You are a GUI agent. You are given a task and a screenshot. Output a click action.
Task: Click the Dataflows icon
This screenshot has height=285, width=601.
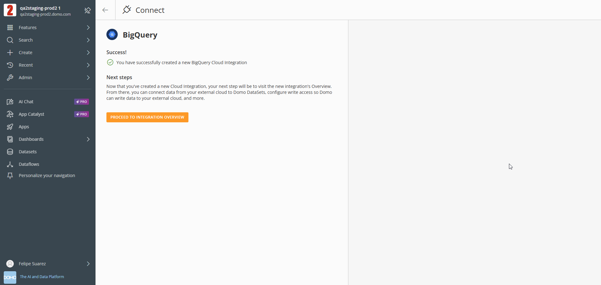tap(10, 164)
